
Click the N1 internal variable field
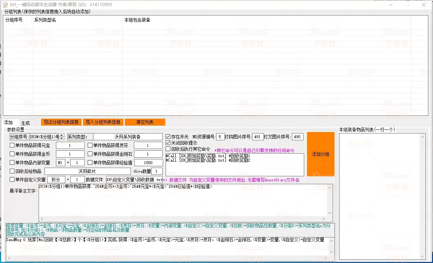point(61,163)
